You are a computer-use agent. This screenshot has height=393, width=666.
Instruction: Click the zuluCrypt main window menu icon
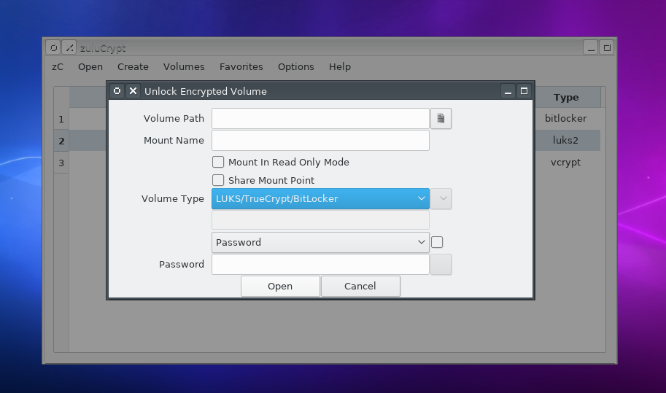point(53,47)
